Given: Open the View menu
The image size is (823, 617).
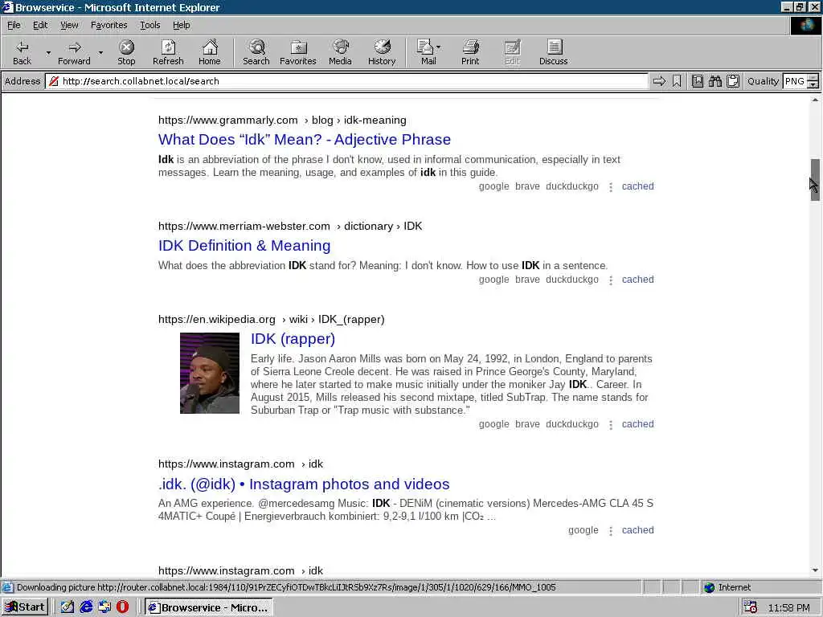Looking at the screenshot, I should (x=69, y=25).
